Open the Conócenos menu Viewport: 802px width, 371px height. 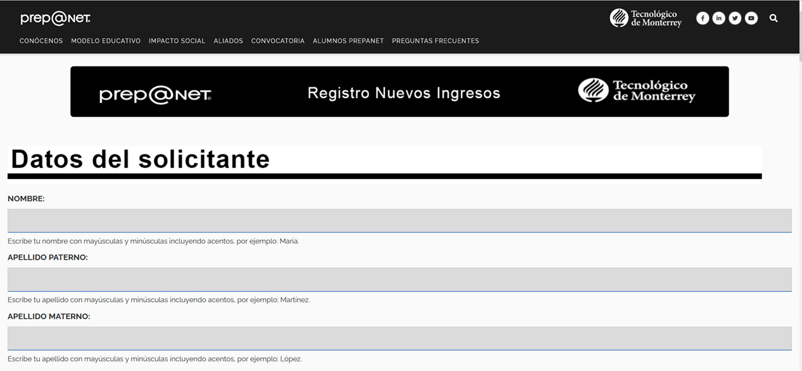click(x=41, y=41)
